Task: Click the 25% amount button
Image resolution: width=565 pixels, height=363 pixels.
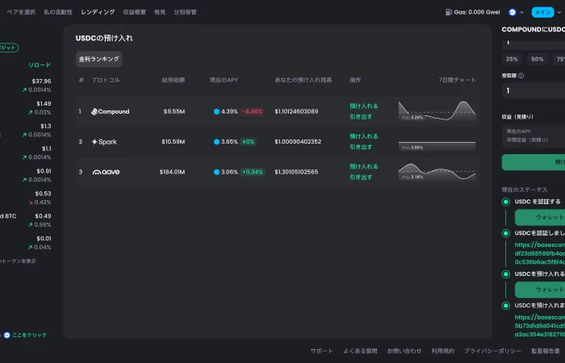Action: point(512,59)
